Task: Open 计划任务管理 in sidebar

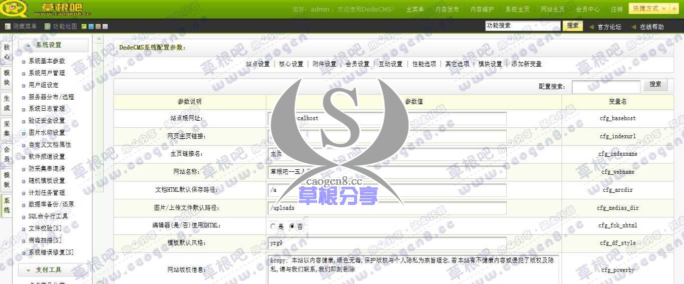Action: point(47,193)
